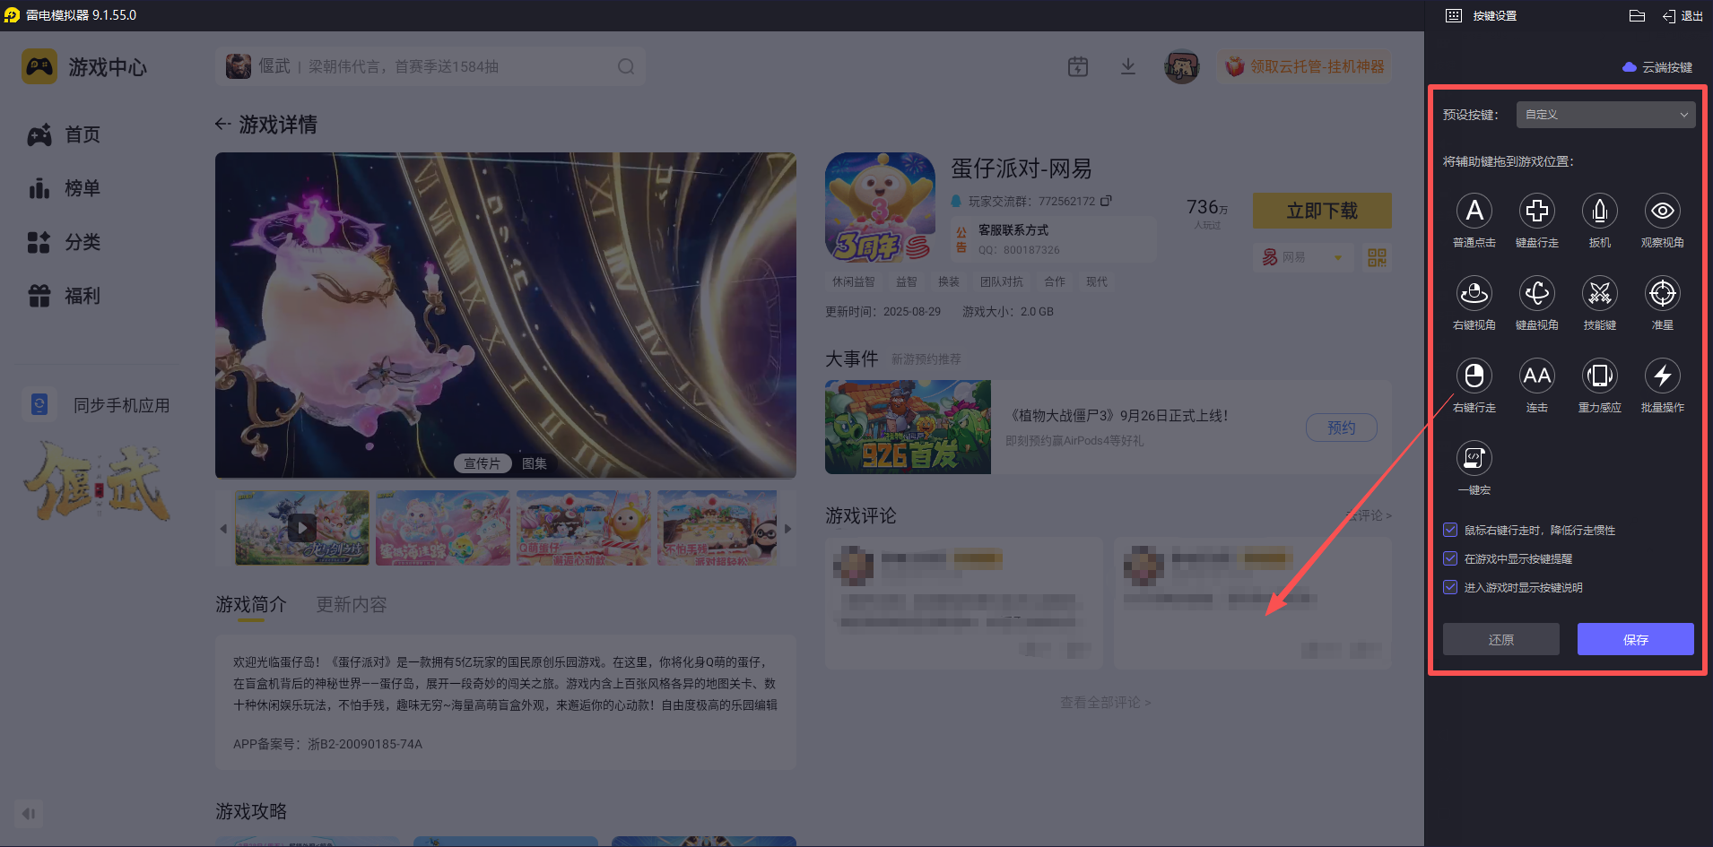Open 榜单 rankings in sidebar
The height and width of the screenshot is (847, 1713).
(65, 188)
